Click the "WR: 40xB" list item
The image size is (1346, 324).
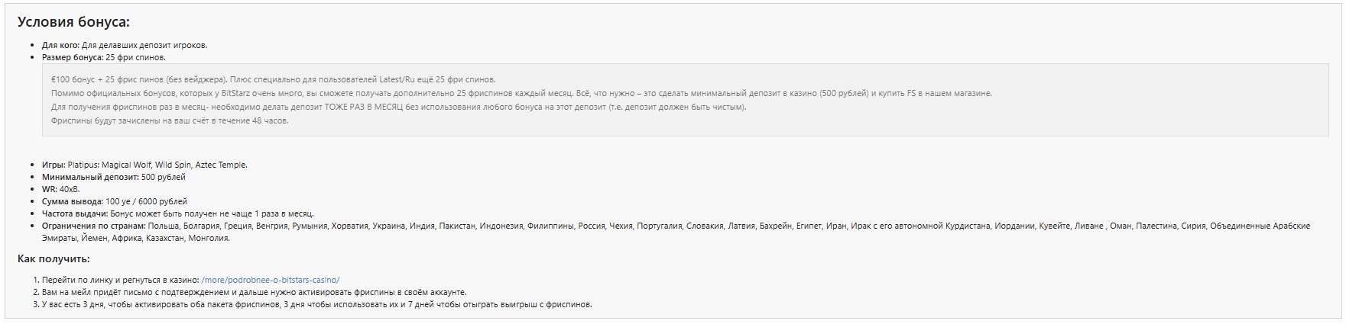pyautogui.click(x=60, y=189)
